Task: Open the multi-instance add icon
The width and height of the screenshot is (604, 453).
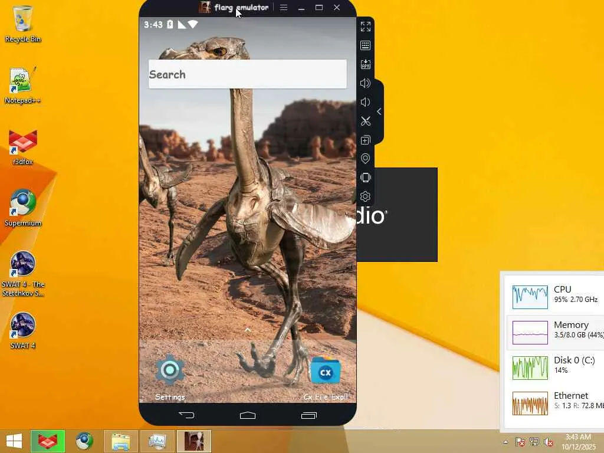Action: 365,140
